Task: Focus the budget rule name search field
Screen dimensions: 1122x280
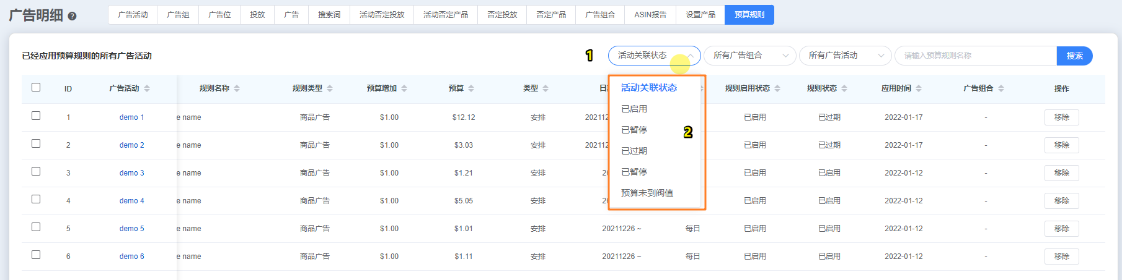Action: (976, 56)
